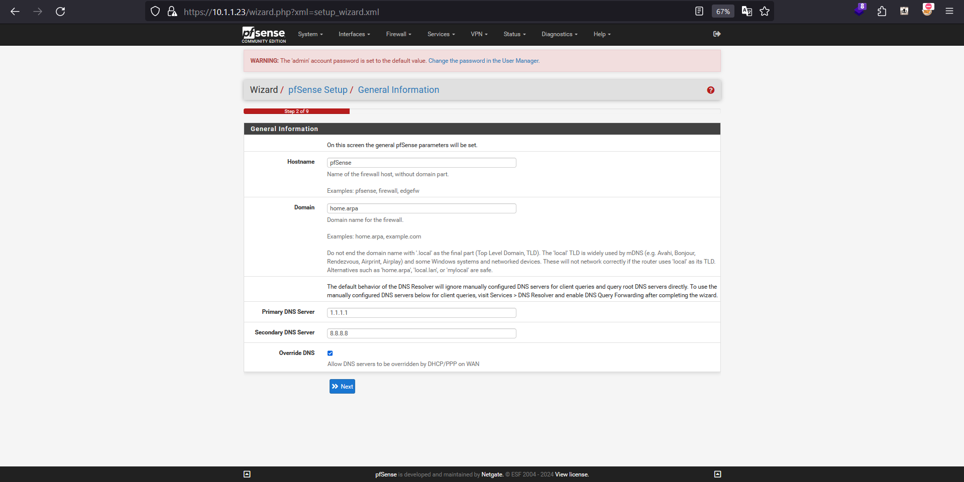This screenshot has width=964, height=482.
Task: Click the browser forward arrow
Action: [38, 12]
